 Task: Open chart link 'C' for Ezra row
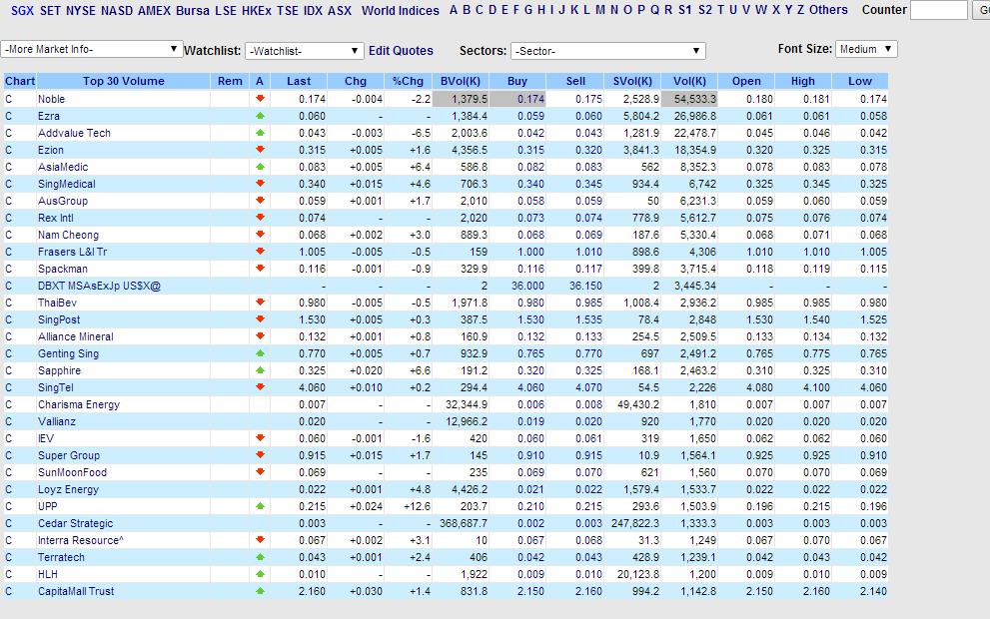click(x=8, y=116)
